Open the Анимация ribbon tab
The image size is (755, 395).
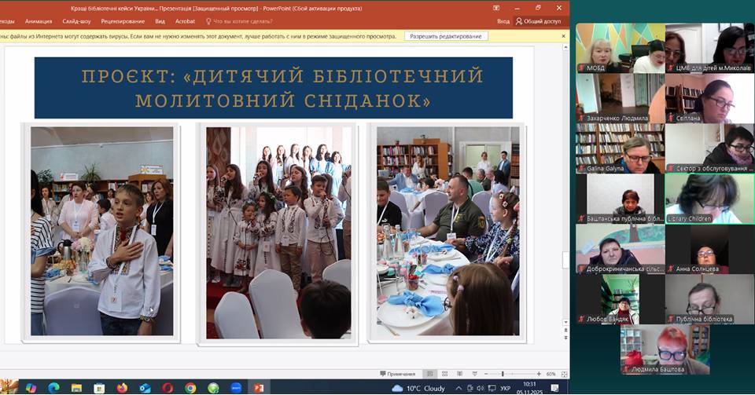point(39,21)
